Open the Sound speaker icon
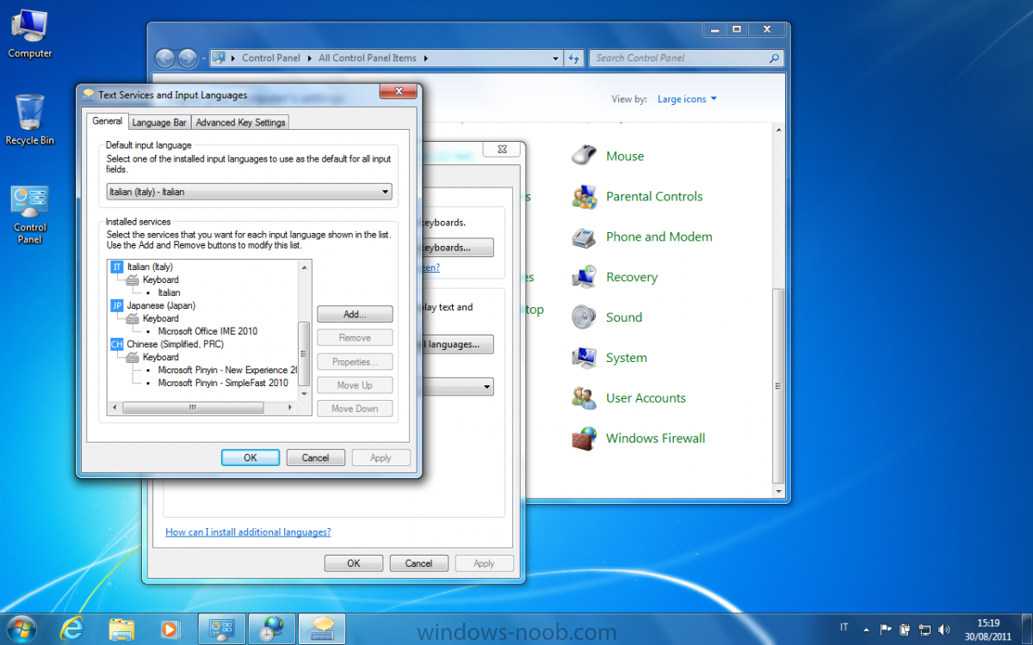The image size is (1033, 645). point(584,317)
